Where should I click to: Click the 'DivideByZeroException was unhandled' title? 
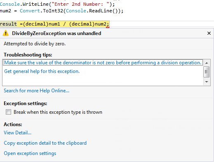56,33
